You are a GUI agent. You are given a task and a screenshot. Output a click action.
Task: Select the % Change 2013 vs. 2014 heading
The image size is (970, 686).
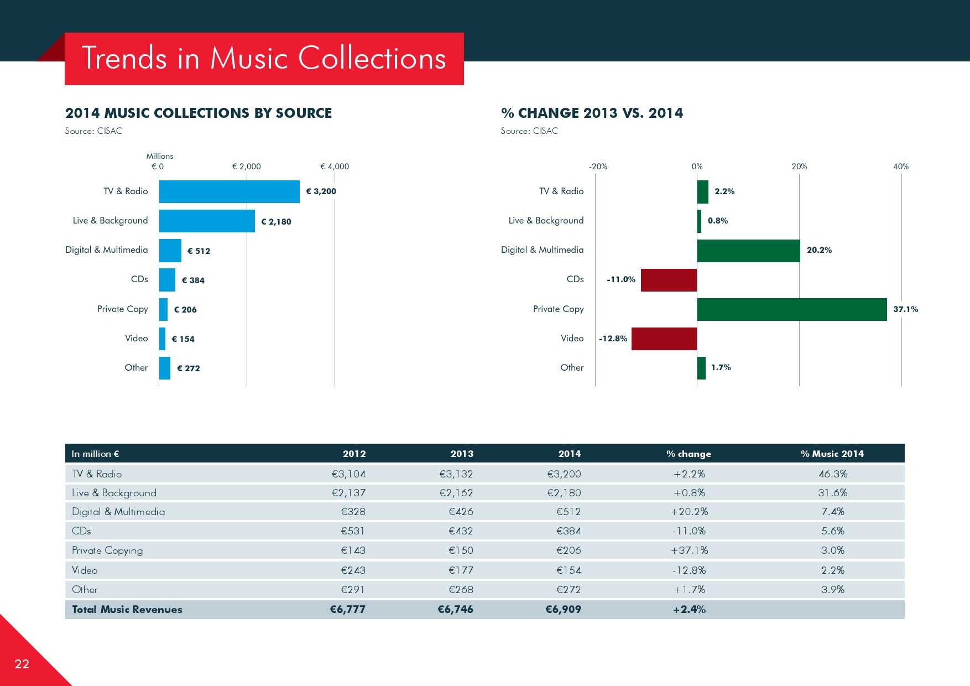[x=592, y=113]
